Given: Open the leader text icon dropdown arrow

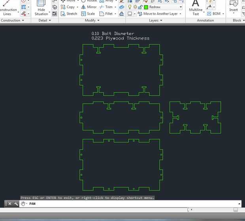Looking at the screenshot, I should [214, 7].
